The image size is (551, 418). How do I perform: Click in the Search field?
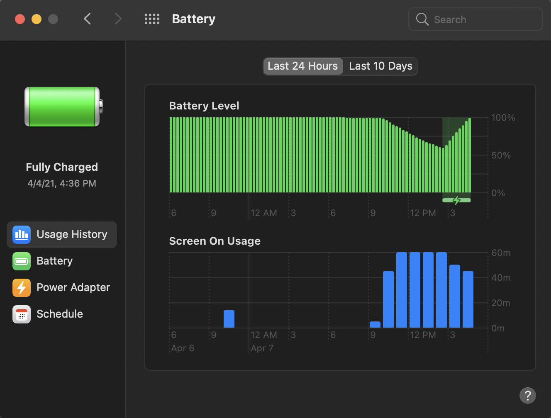[475, 19]
